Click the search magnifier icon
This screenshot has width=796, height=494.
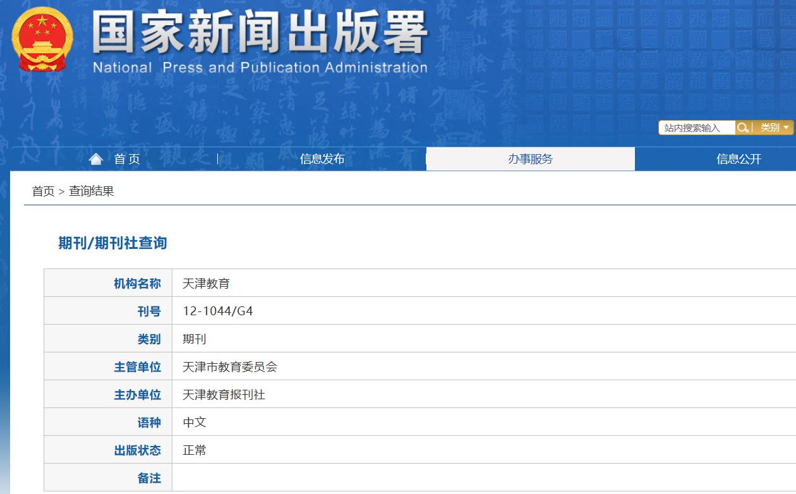743,128
